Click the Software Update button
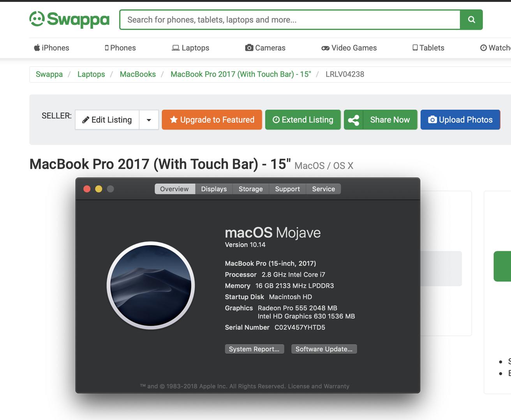The width and height of the screenshot is (511, 420). [324, 349]
